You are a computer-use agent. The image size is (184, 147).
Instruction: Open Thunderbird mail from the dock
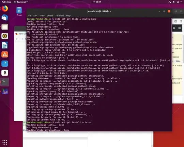tap(5, 18)
